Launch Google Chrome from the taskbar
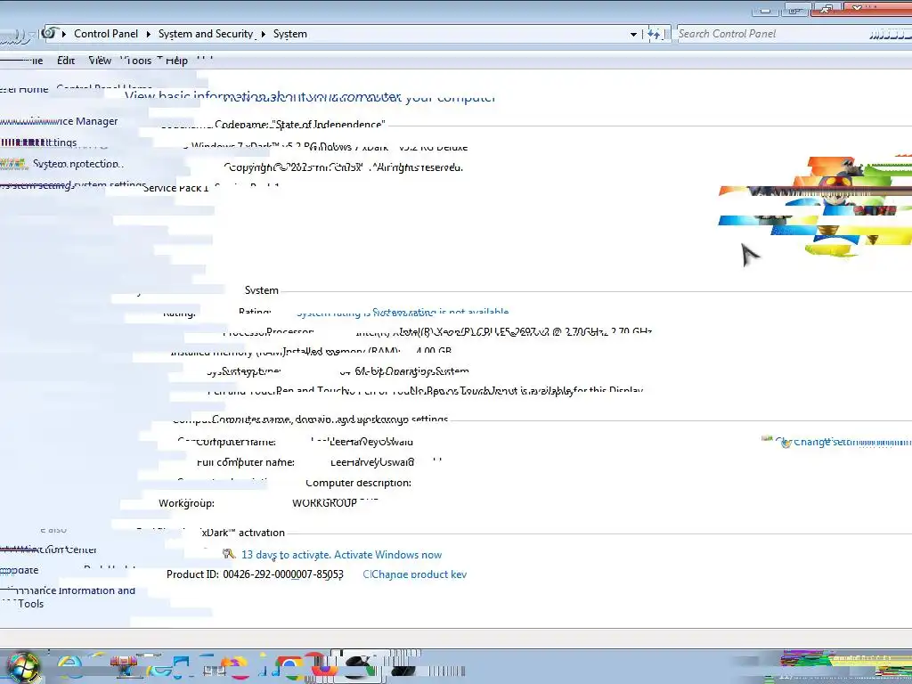Image resolution: width=912 pixels, height=684 pixels. (289, 668)
